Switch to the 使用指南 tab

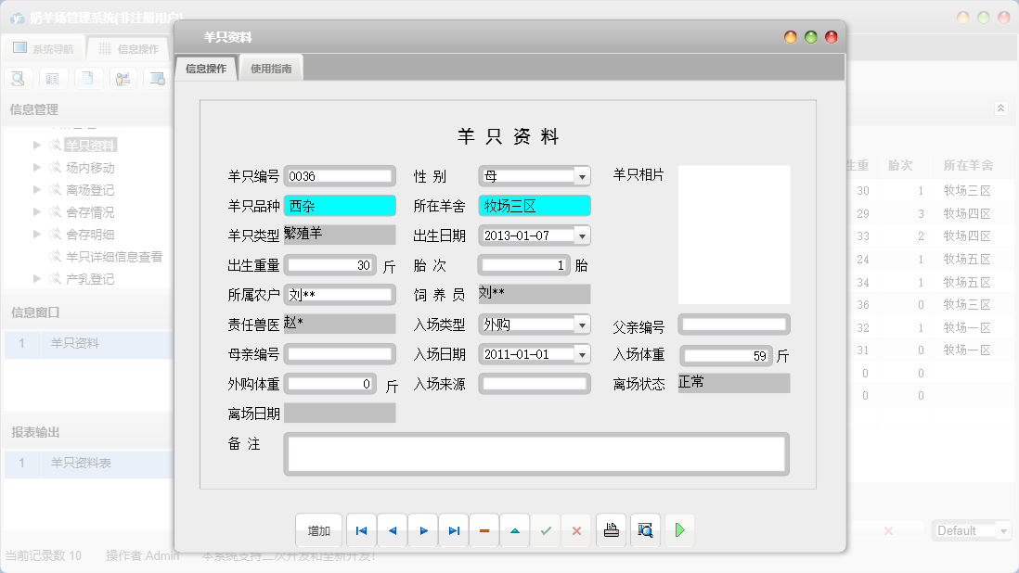point(270,67)
